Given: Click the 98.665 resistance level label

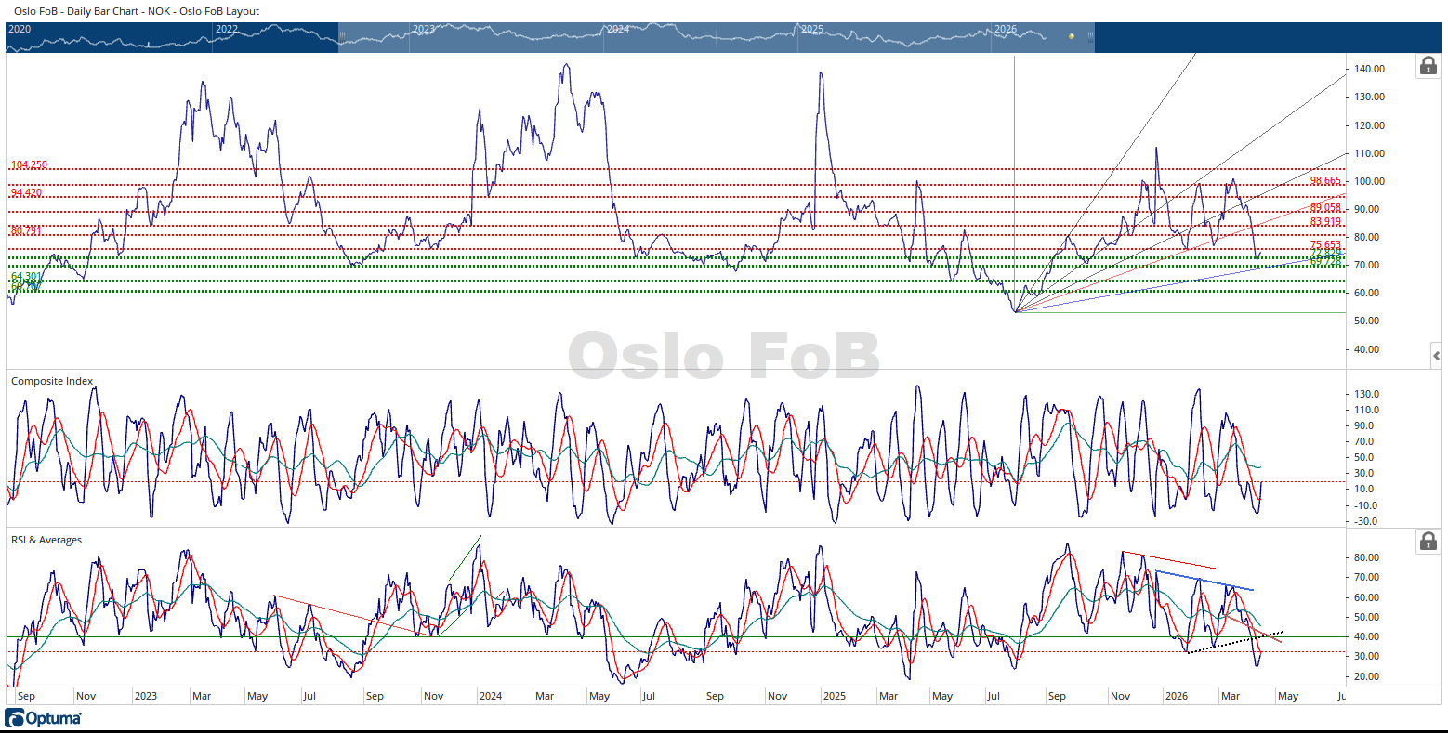Looking at the screenshot, I should click(1325, 180).
